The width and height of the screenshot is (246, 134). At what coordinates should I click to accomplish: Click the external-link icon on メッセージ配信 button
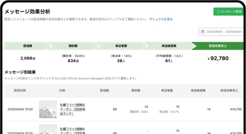(x=219, y=12)
